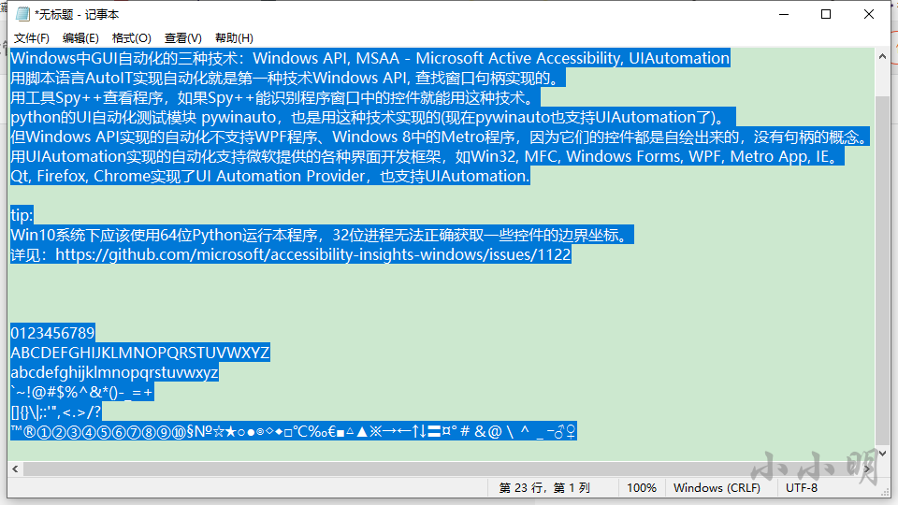Open the 文件(F) menu

(x=32, y=37)
